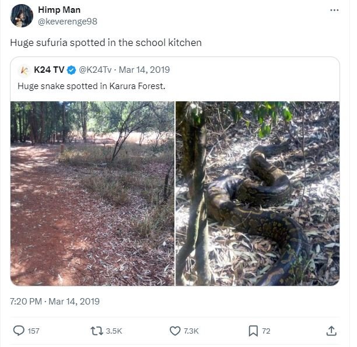Open the forest path photo
The height and width of the screenshot is (347, 357).
pos(92,193)
